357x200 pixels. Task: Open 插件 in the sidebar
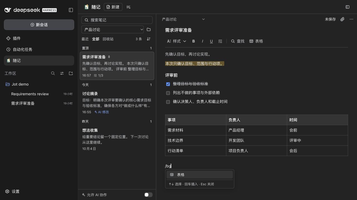[39, 38]
